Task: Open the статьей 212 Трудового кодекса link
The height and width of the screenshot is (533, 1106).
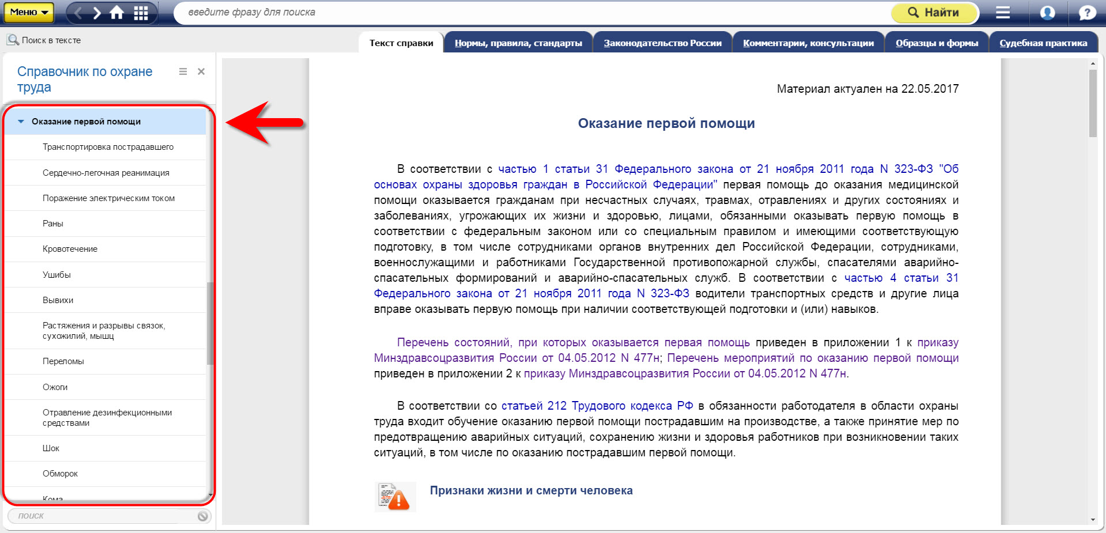Action: tap(597, 406)
